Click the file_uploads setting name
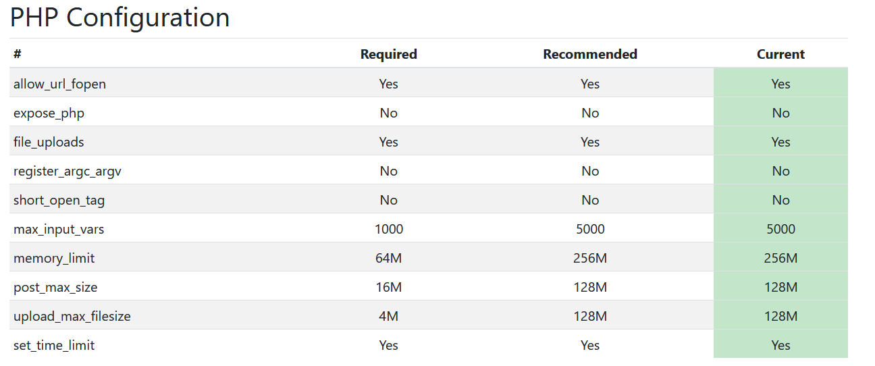 click(x=49, y=142)
